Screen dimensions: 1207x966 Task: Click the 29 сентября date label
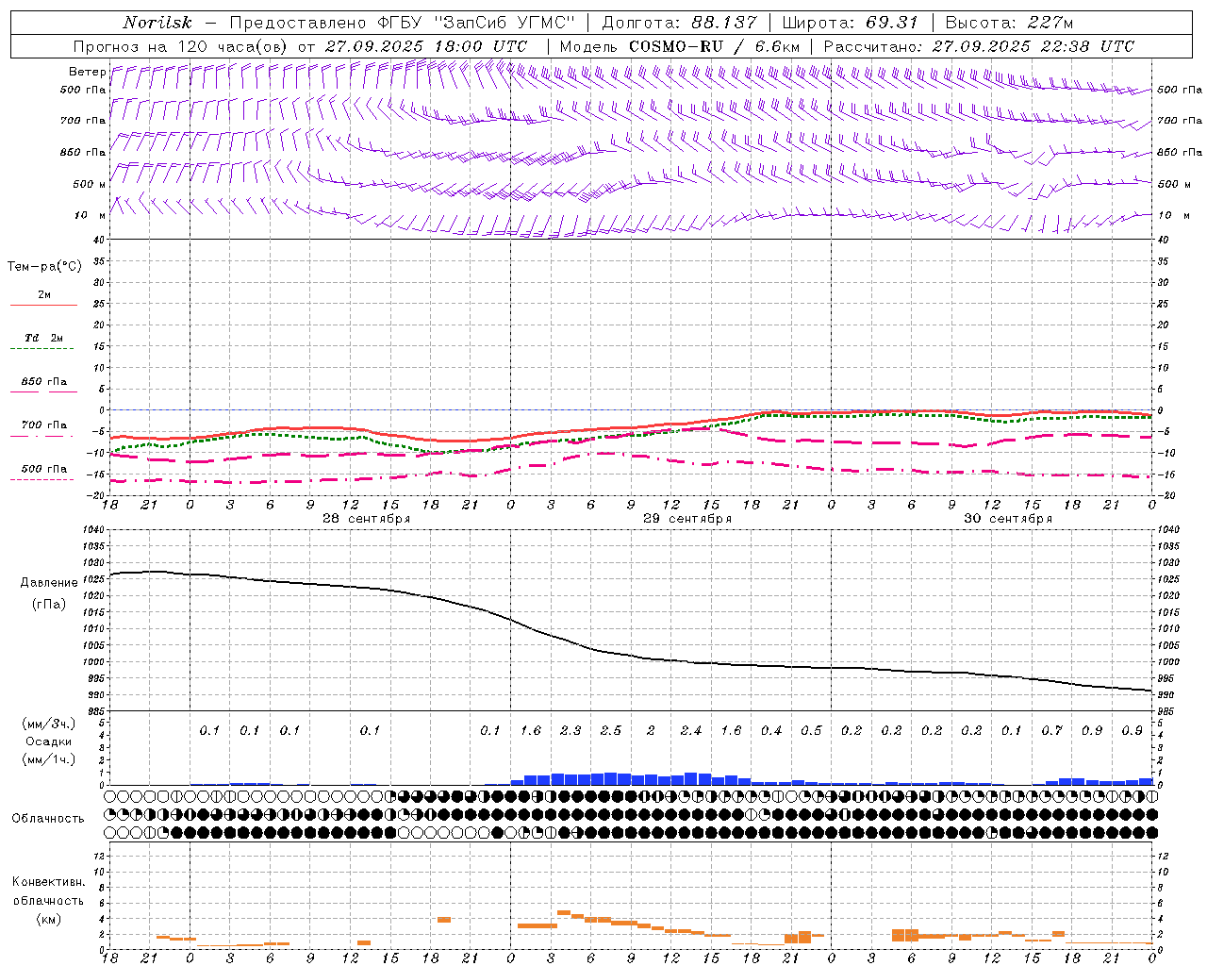[687, 519]
